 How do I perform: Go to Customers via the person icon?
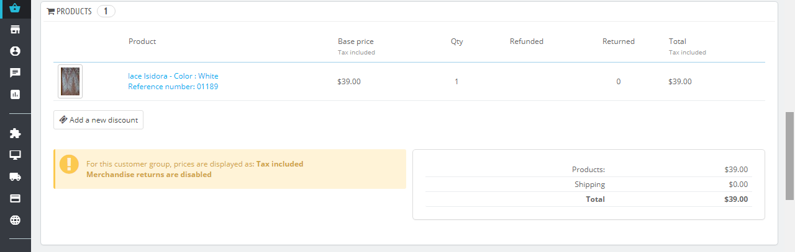(16, 51)
